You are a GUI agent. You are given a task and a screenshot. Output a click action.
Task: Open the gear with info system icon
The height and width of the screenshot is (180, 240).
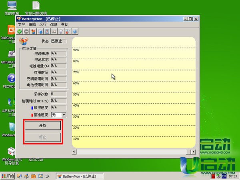pyautogui.click(x=40, y=32)
